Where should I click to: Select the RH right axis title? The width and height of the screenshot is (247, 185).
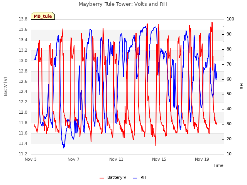click(242, 86)
